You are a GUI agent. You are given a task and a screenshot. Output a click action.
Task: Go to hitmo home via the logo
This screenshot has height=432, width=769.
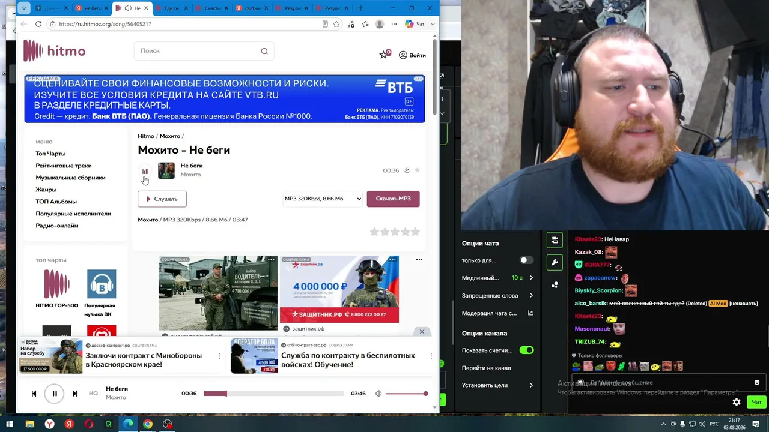[55, 51]
